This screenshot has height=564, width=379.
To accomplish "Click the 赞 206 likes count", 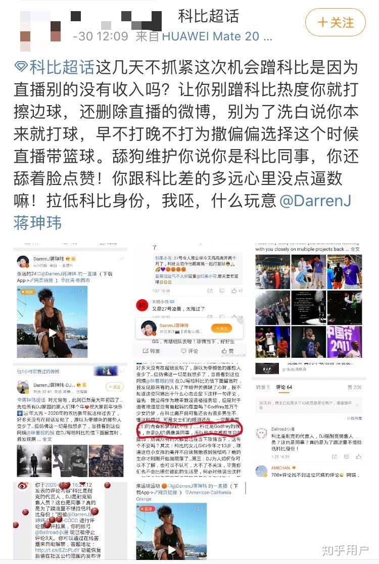I will point(355,387).
